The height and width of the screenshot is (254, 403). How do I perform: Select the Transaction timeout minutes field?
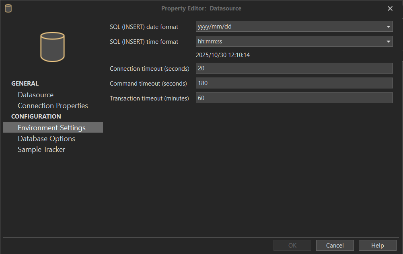pyautogui.click(x=294, y=98)
